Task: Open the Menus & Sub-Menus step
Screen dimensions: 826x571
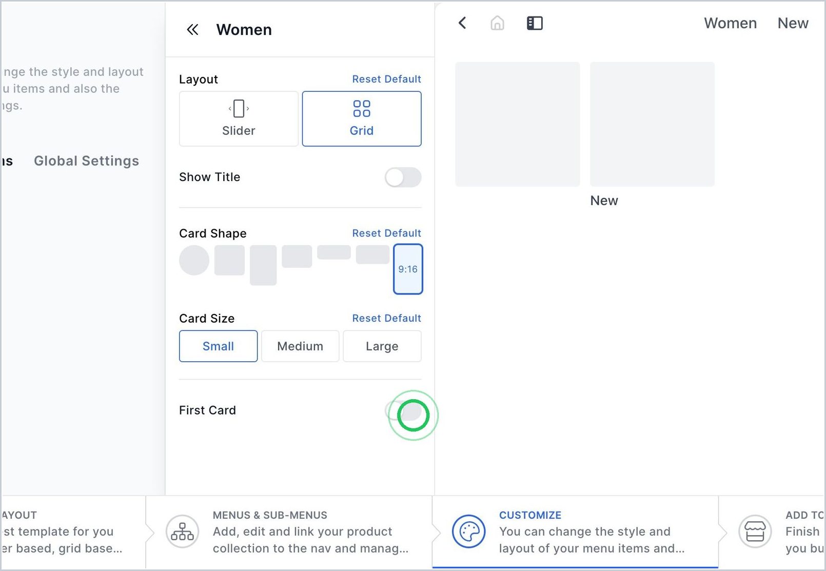Action: pos(289,532)
